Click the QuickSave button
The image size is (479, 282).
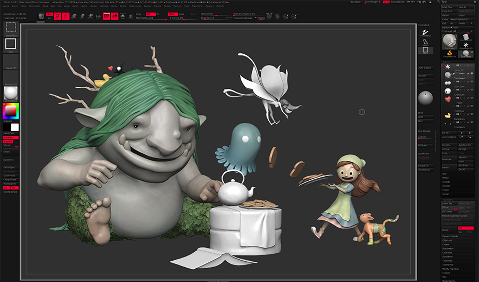click(356, 2)
